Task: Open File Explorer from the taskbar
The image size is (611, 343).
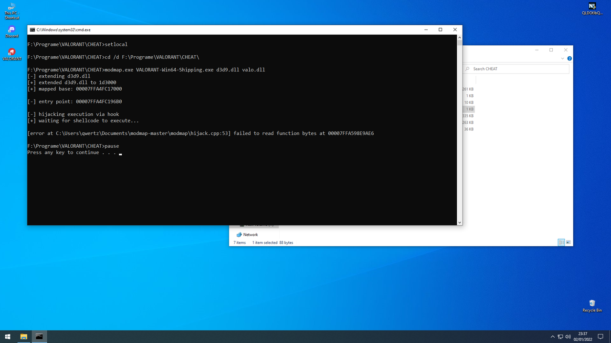Action: point(23,336)
